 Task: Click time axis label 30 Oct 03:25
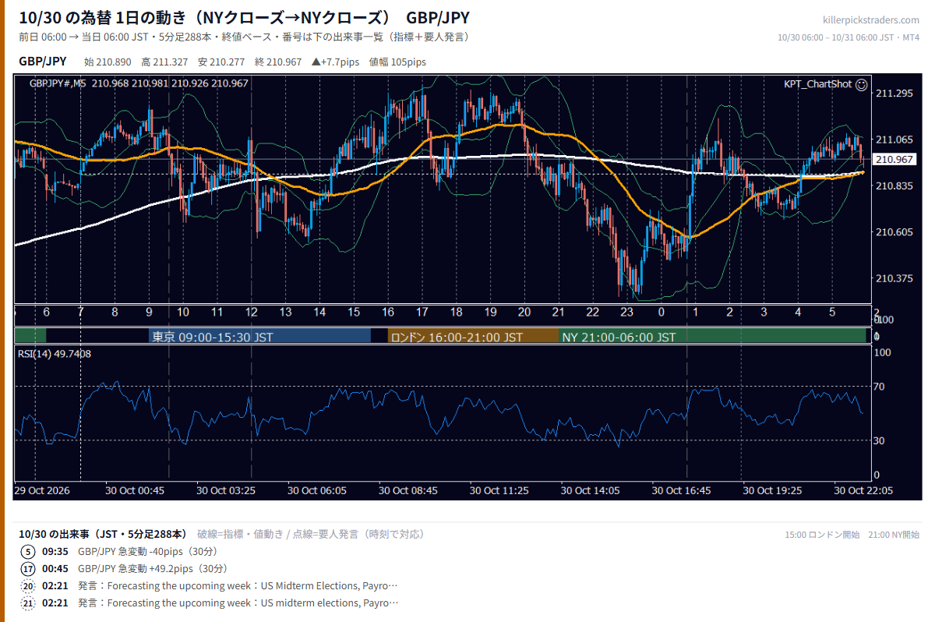(225, 491)
